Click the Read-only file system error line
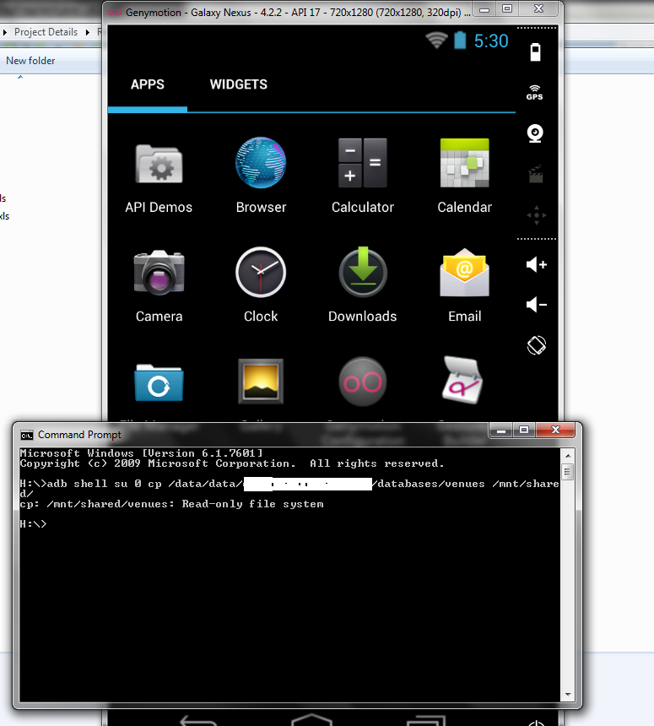The image size is (654, 726). pyautogui.click(x=171, y=504)
